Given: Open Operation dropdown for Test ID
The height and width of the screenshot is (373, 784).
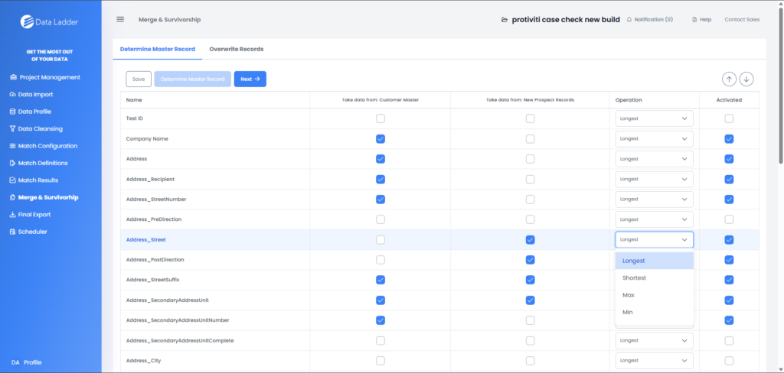Looking at the screenshot, I should coord(654,118).
